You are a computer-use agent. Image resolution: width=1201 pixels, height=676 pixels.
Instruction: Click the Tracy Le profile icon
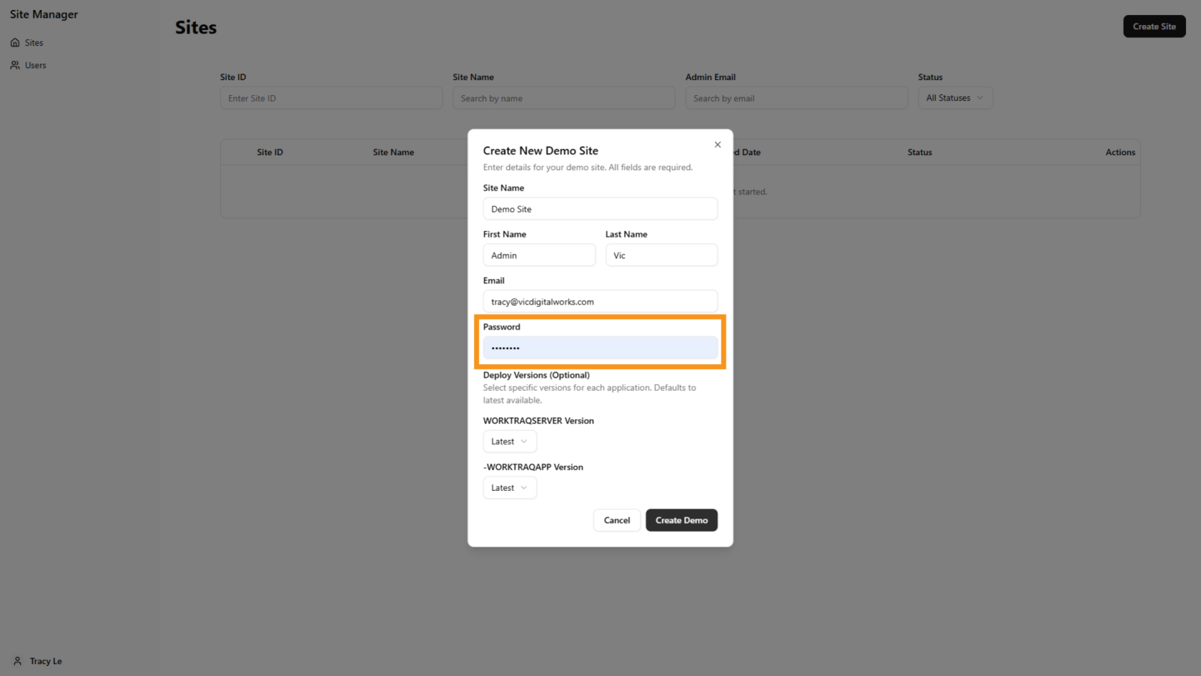[18, 661]
